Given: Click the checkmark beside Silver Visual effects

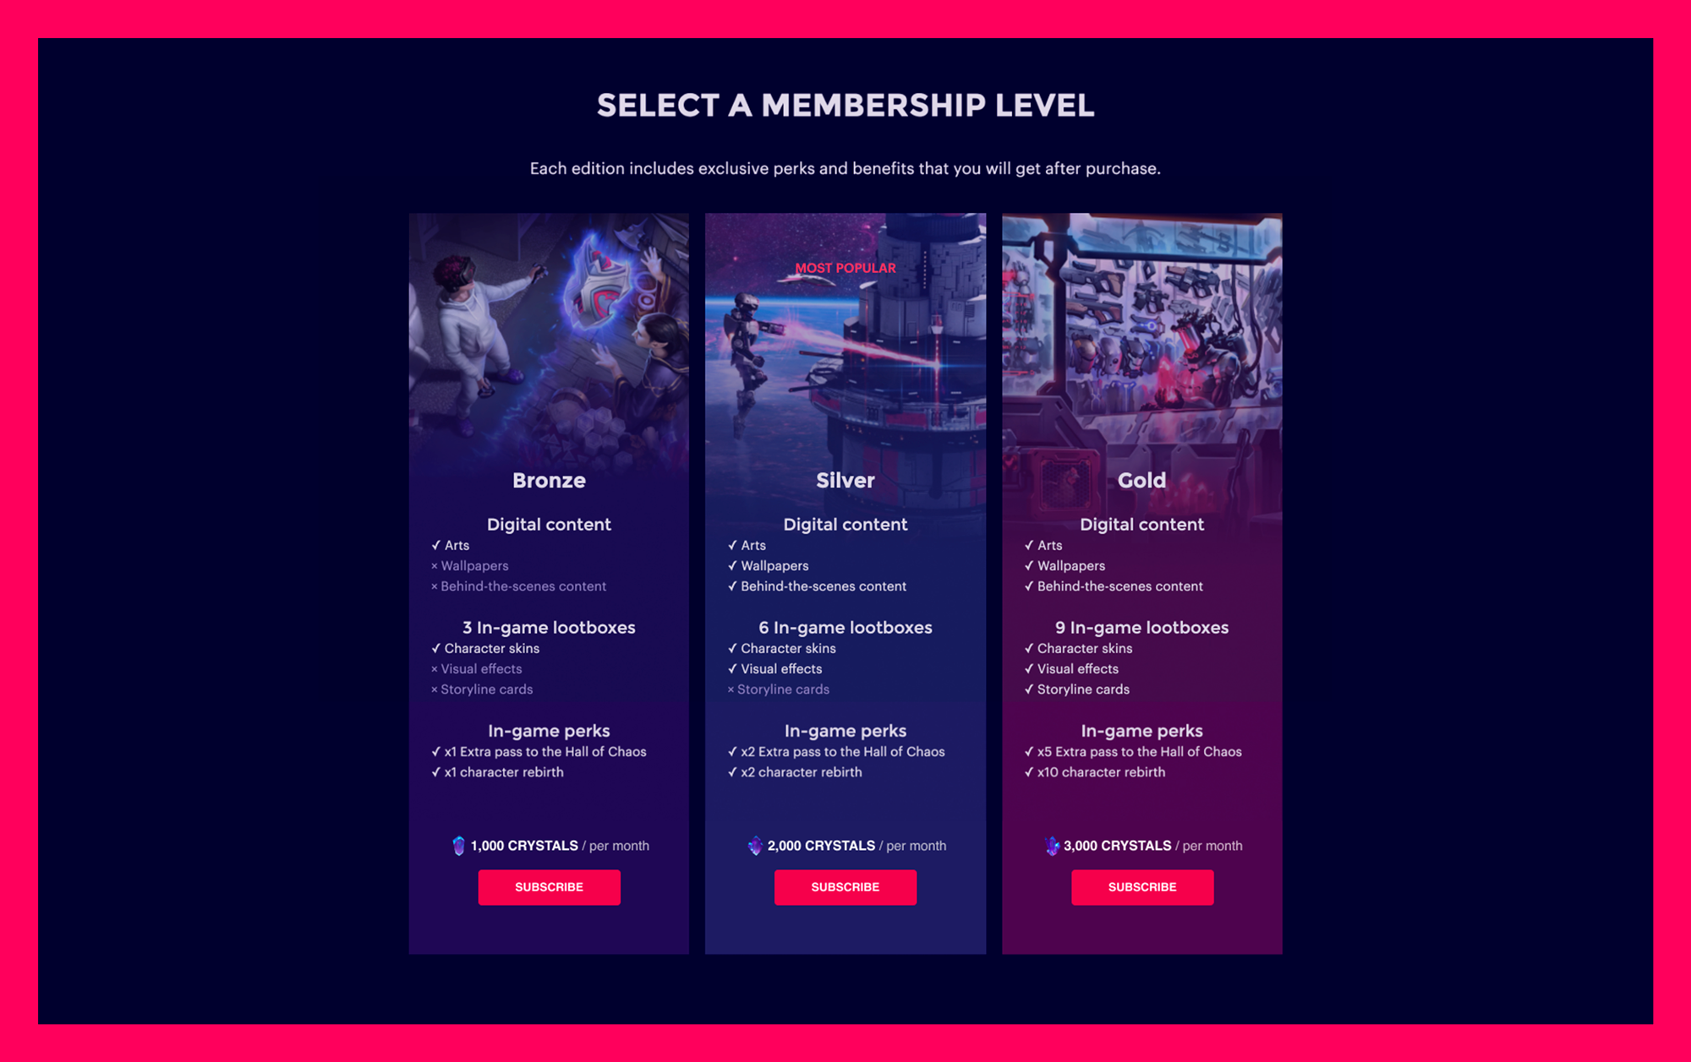Looking at the screenshot, I should [732, 669].
